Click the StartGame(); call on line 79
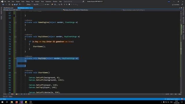185x104 pixels. tap(39, 47)
